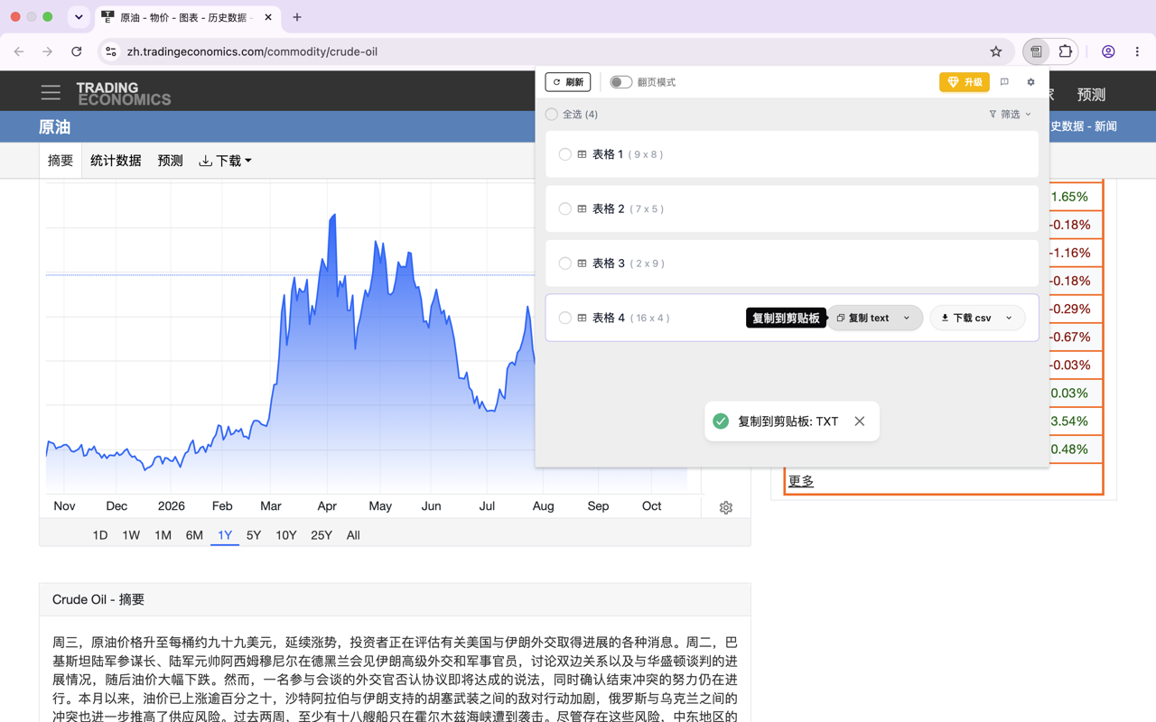Screen dimensions: 1156x722
Task: Click the 刷新 button in extension panel
Action: (x=568, y=82)
